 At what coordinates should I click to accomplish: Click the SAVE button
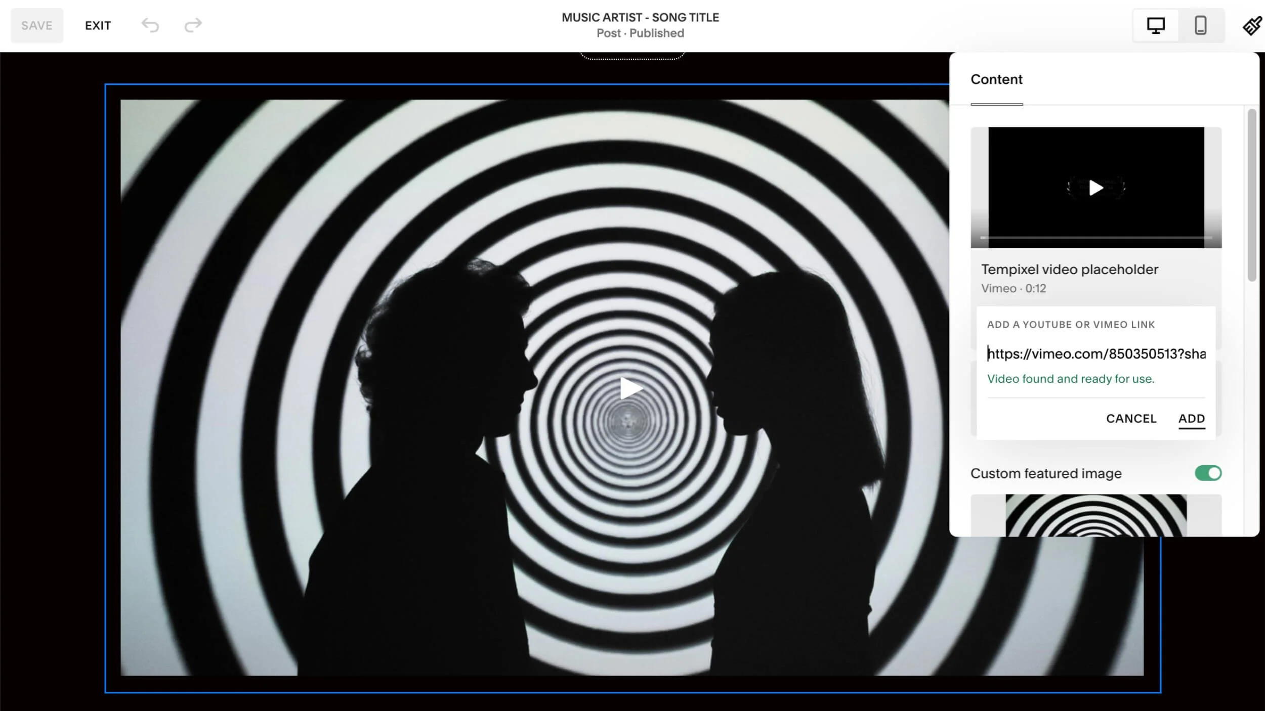pyautogui.click(x=37, y=25)
